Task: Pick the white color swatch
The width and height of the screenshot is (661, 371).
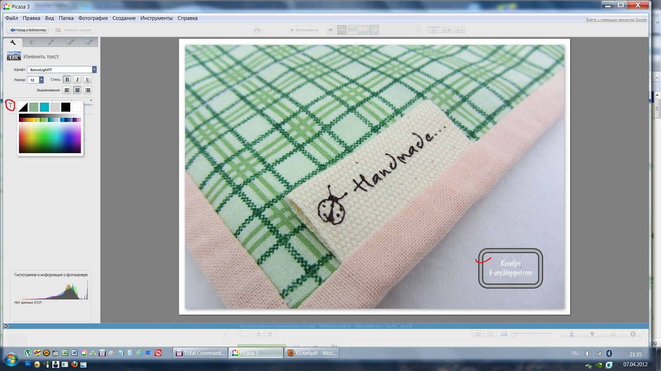Action: pyautogui.click(x=76, y=107)
